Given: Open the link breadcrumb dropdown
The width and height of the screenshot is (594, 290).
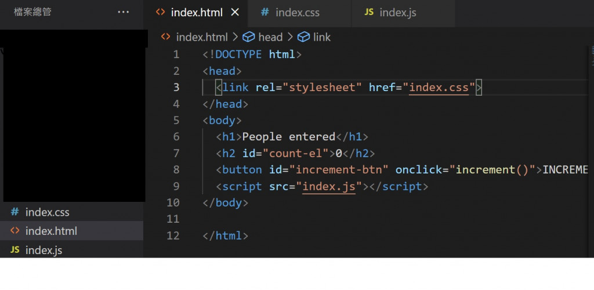Looking at the screenshot, I should pyautogui.click(x=321, y=37).
